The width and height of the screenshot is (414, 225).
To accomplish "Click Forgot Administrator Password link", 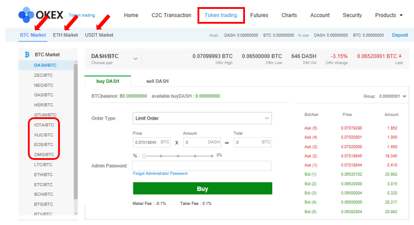I will (x=160, y=173).
